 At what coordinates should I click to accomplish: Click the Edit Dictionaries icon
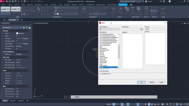point(139,9)
